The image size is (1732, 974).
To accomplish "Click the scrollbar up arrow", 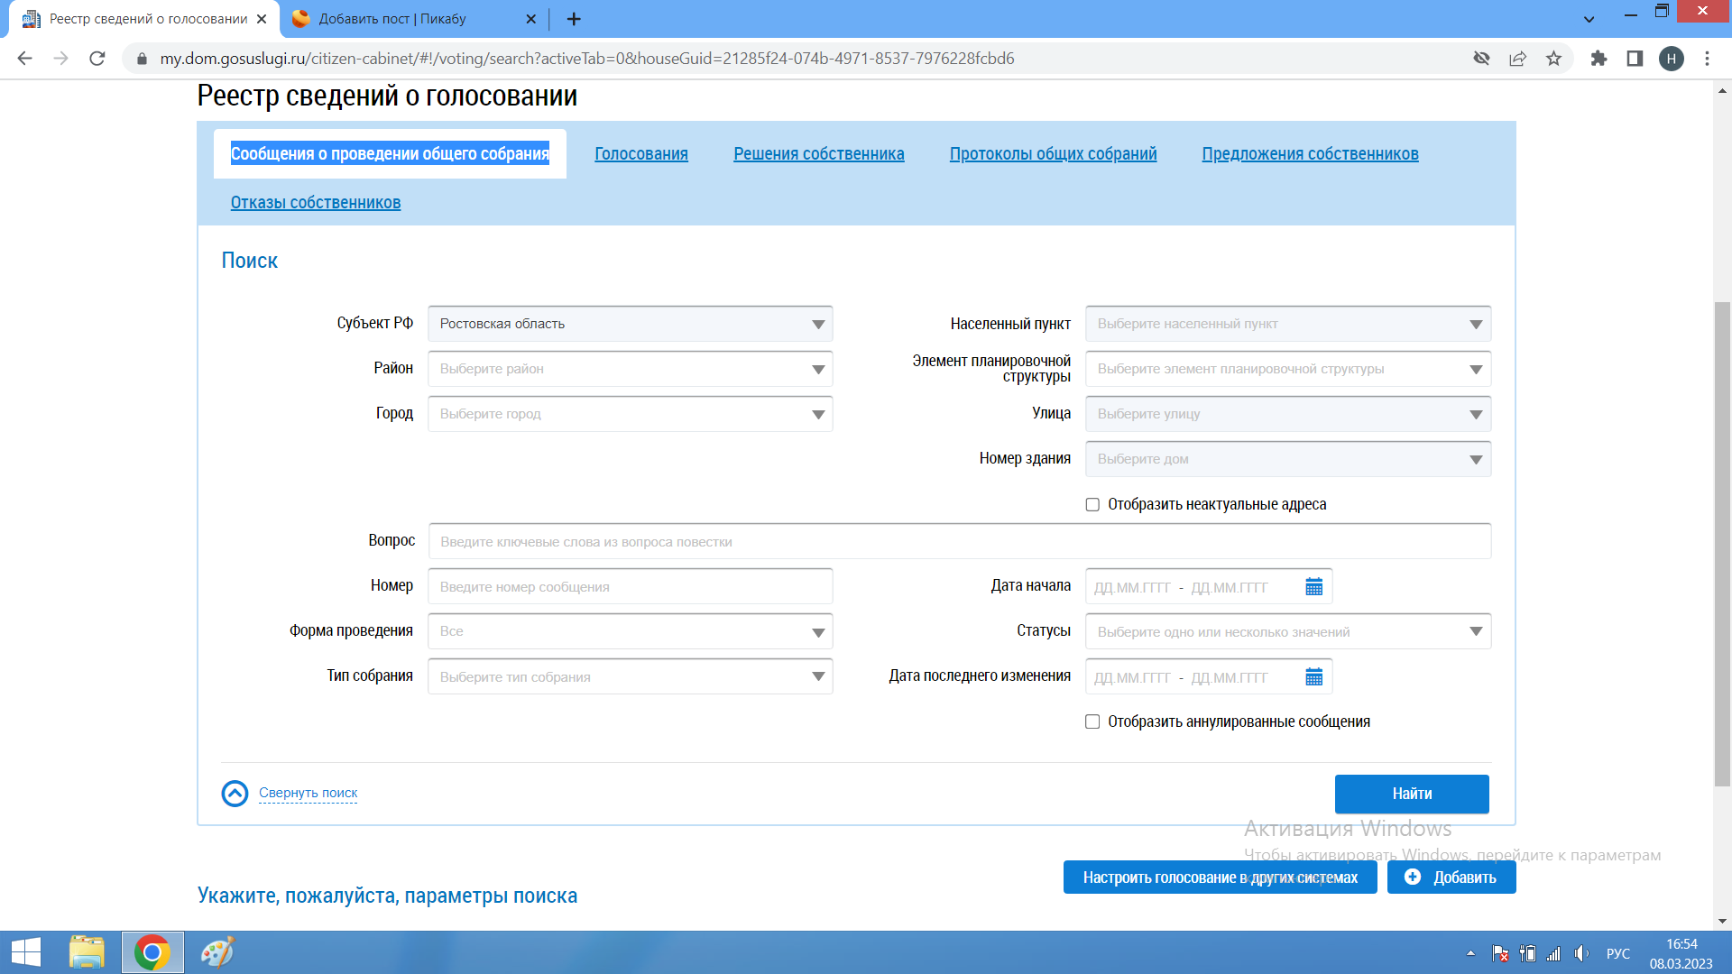I will click(1722, 90).
